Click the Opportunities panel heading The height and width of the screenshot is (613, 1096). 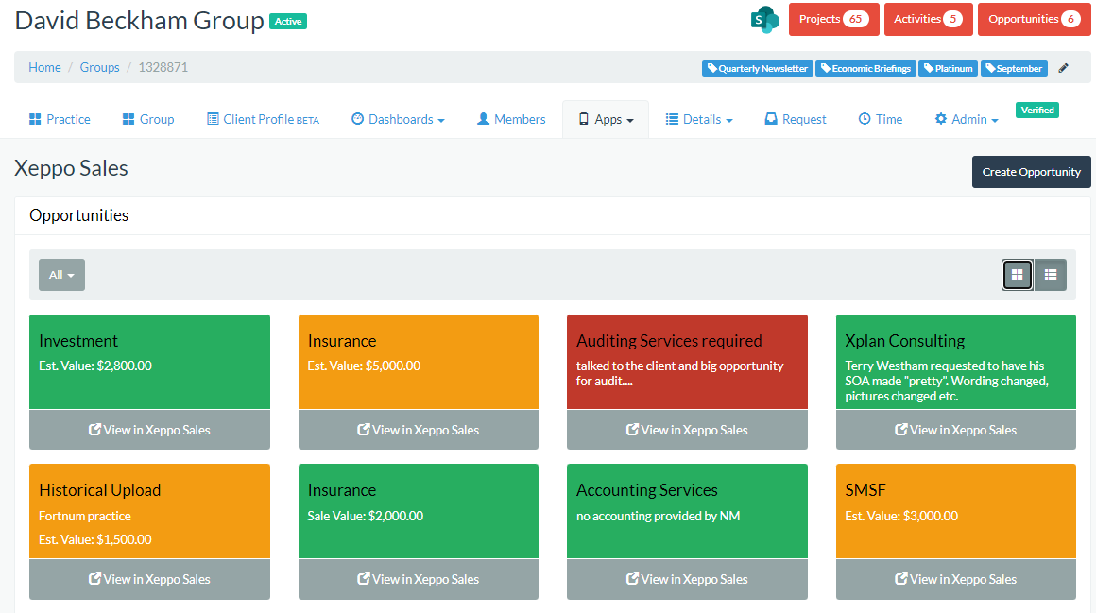click(x=79, y=215)
